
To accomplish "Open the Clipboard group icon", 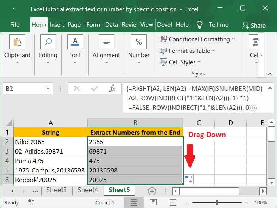I will coord(17,43).
